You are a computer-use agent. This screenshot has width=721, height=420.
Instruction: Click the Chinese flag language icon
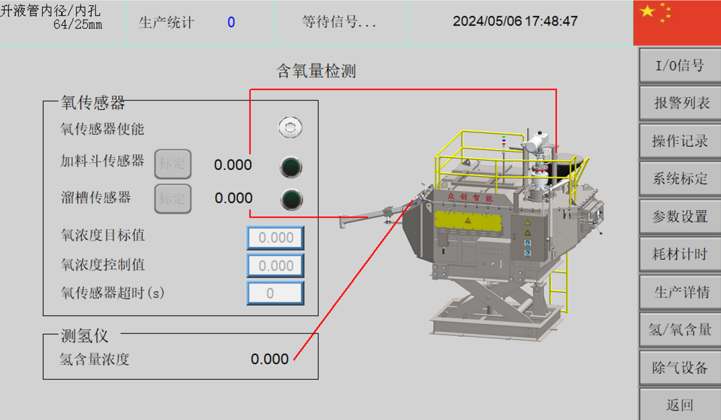[677, 22]
